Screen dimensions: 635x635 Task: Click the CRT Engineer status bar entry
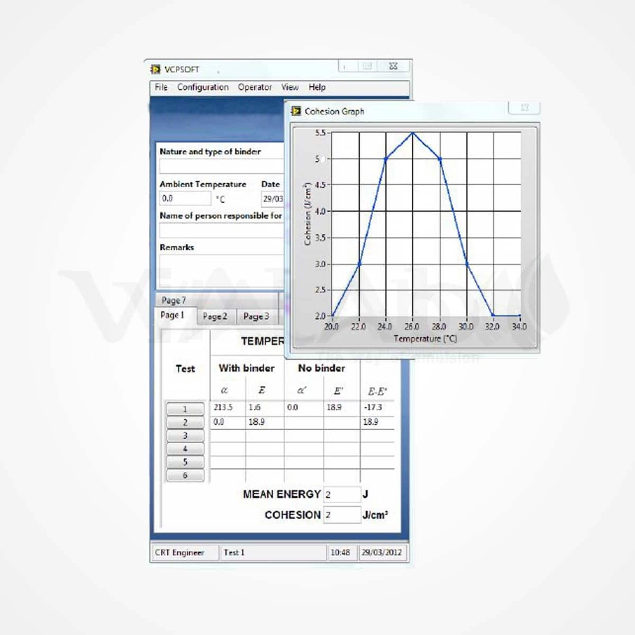(x=184, y=552)
